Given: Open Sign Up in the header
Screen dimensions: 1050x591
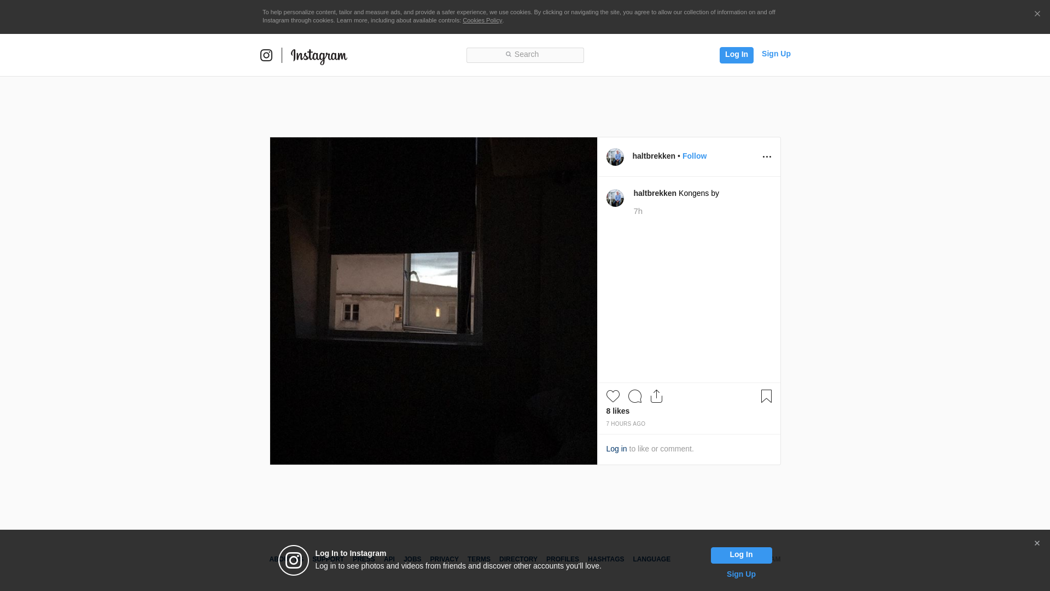Looking at the screenshot, I should click(x=776, y=54).
